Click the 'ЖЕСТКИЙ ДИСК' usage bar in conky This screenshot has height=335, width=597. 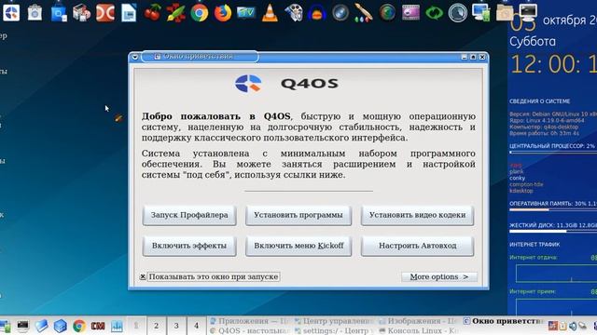(x=553, y=231)
